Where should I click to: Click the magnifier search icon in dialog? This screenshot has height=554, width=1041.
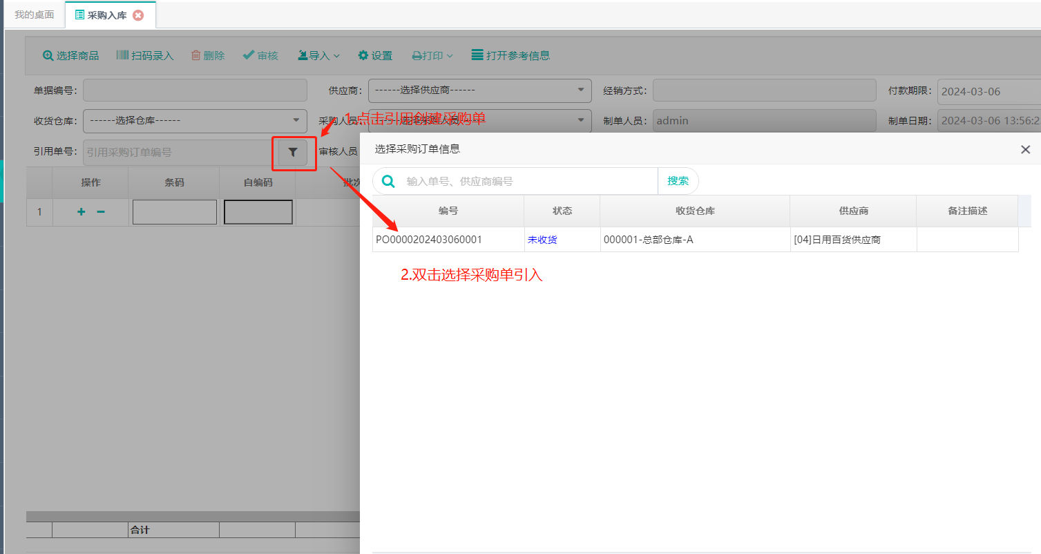[389, 181]
